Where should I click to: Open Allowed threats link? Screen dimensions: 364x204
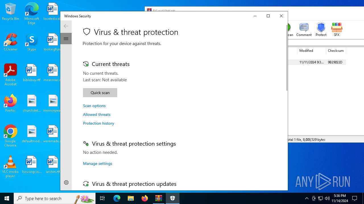tap(97, 114)
